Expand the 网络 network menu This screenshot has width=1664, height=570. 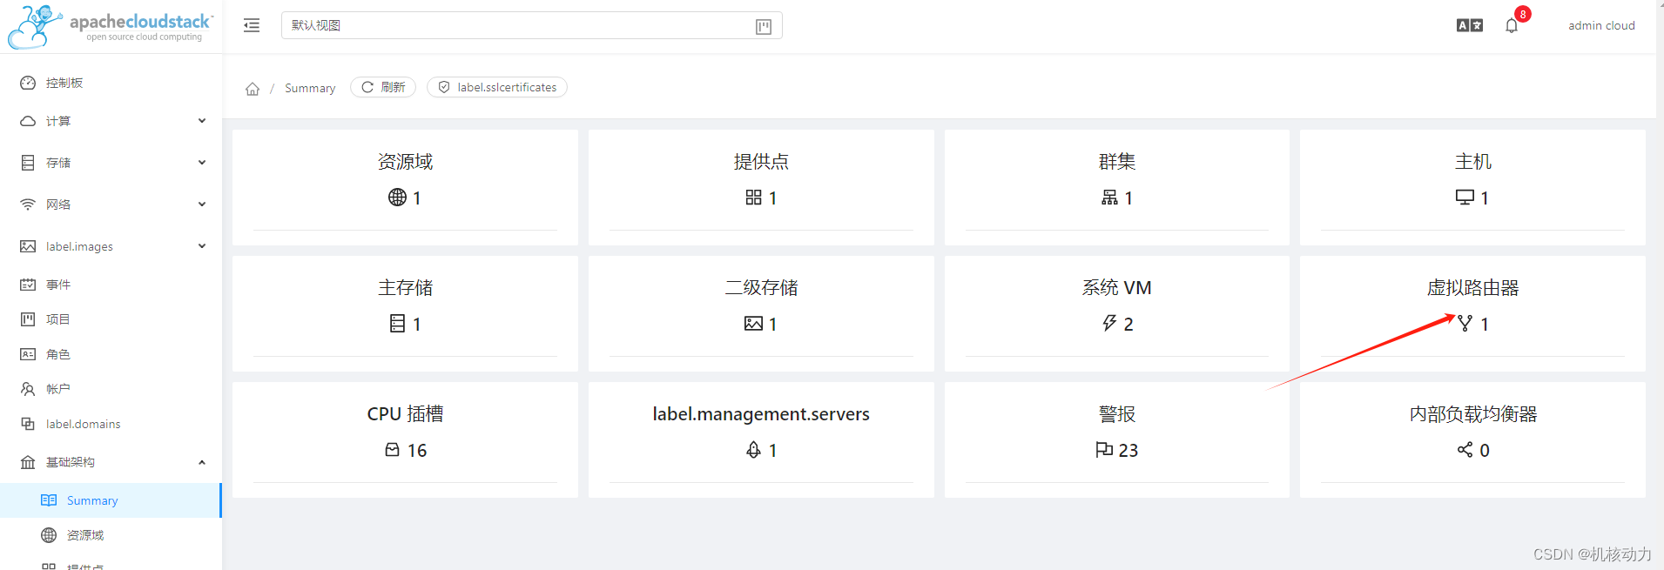[x=111, y=205]
